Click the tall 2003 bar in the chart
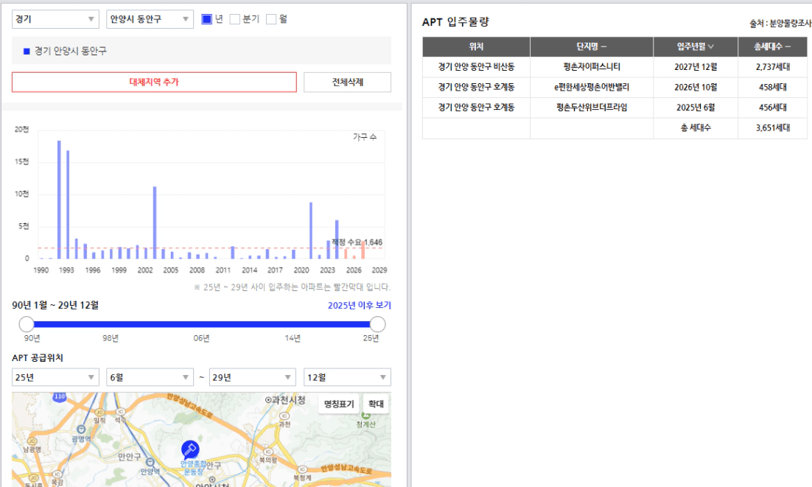The image size is (812, 487). (x=155, y=223)
